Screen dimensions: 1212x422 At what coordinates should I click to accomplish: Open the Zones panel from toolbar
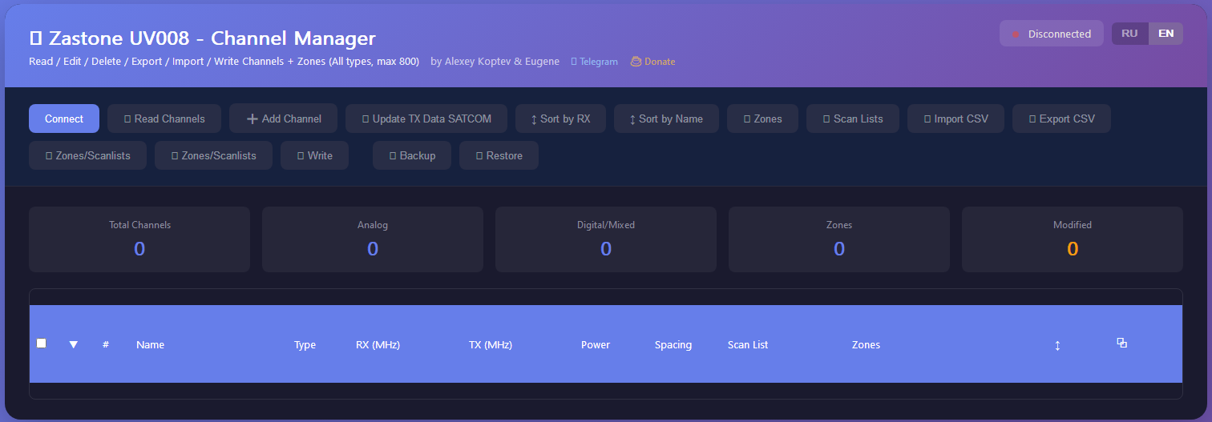tap(762, 119)
